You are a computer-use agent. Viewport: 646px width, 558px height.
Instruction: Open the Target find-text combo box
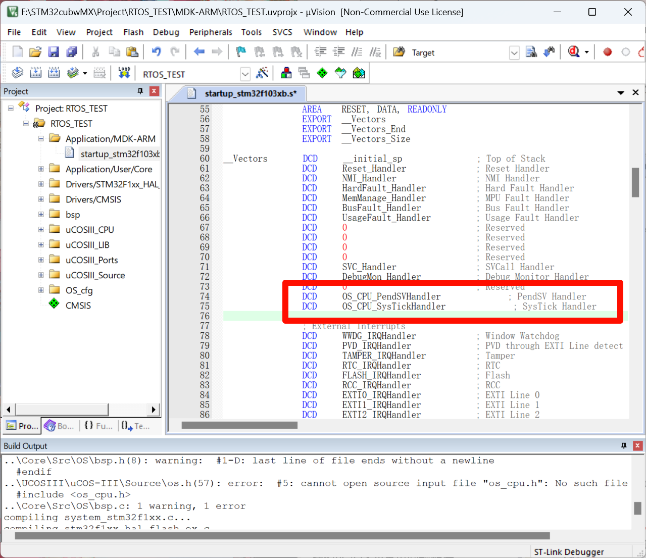pyautogui.click(x=514, y=53)
